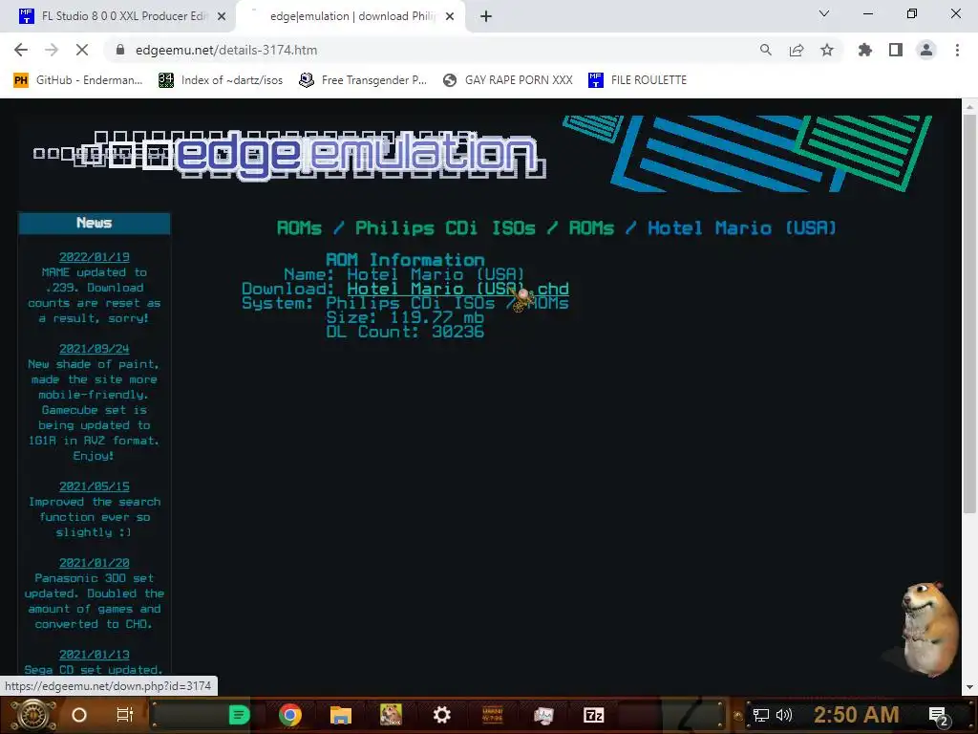
Task: Click the 2:50 AM clock
Action: [x=856, y=715]
